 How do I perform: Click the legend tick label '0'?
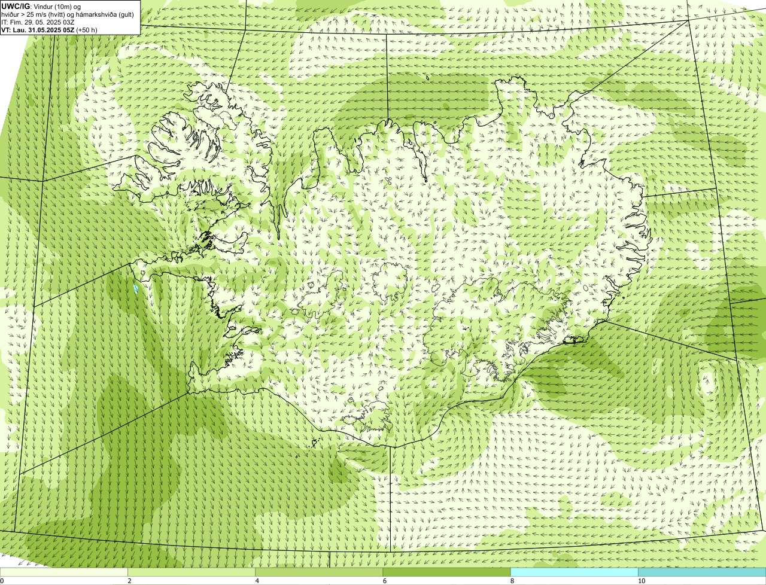(2, 581)
